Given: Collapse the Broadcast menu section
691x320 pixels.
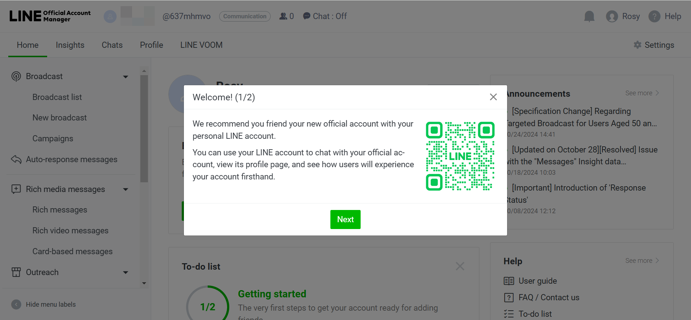Looking at the screenshot, I should coord(126,77).
